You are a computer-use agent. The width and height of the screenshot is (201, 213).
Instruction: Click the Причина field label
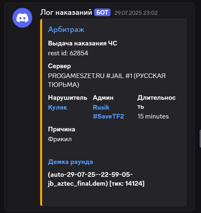point(62,129)
